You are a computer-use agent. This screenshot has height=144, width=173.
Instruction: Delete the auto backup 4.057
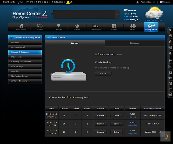[117, 115]
